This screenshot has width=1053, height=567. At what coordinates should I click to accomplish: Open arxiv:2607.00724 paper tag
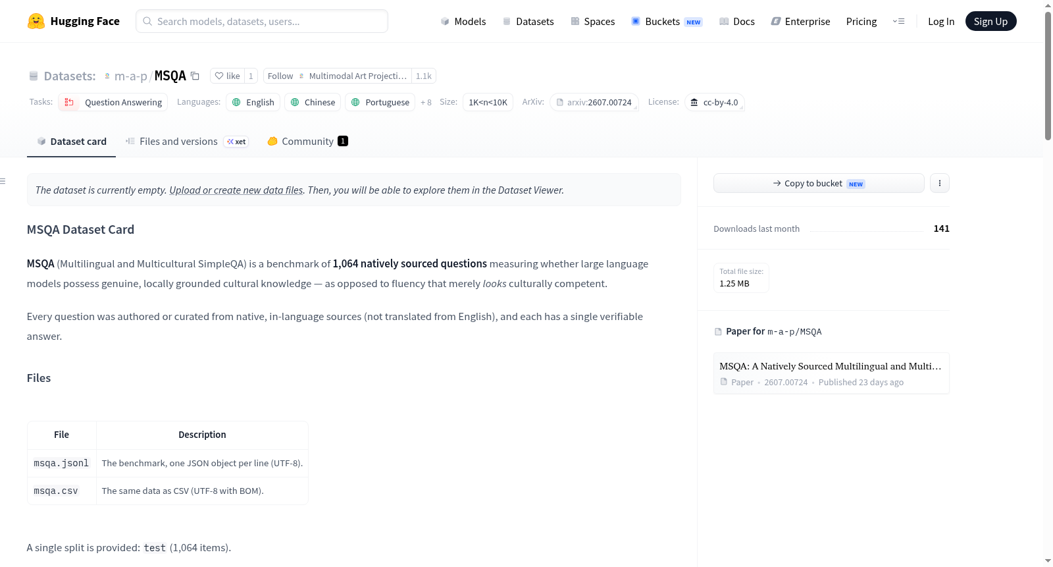[594, 102]
